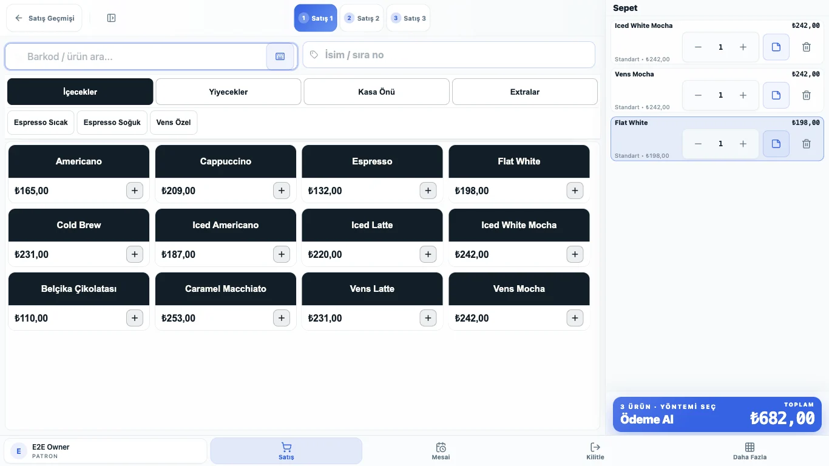Increase Vens Mocha quantity in cart
The width and height of the screenshot is (829, 466).
coord(743,95)
